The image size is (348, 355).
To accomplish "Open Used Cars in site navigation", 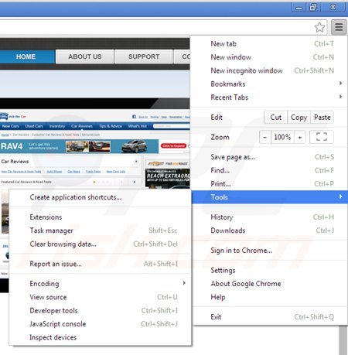I will [34, 126].
